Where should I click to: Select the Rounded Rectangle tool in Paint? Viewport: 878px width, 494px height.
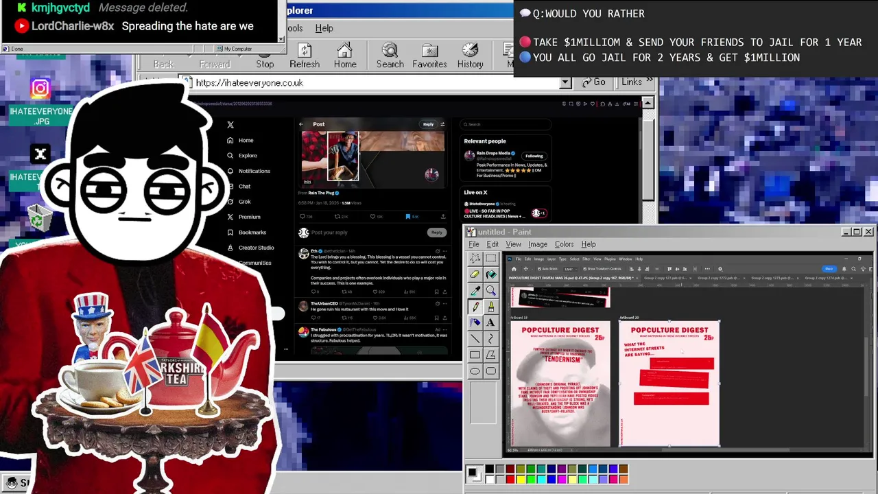click(490, 371)
